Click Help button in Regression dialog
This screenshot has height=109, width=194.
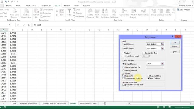tap(175, 52)
